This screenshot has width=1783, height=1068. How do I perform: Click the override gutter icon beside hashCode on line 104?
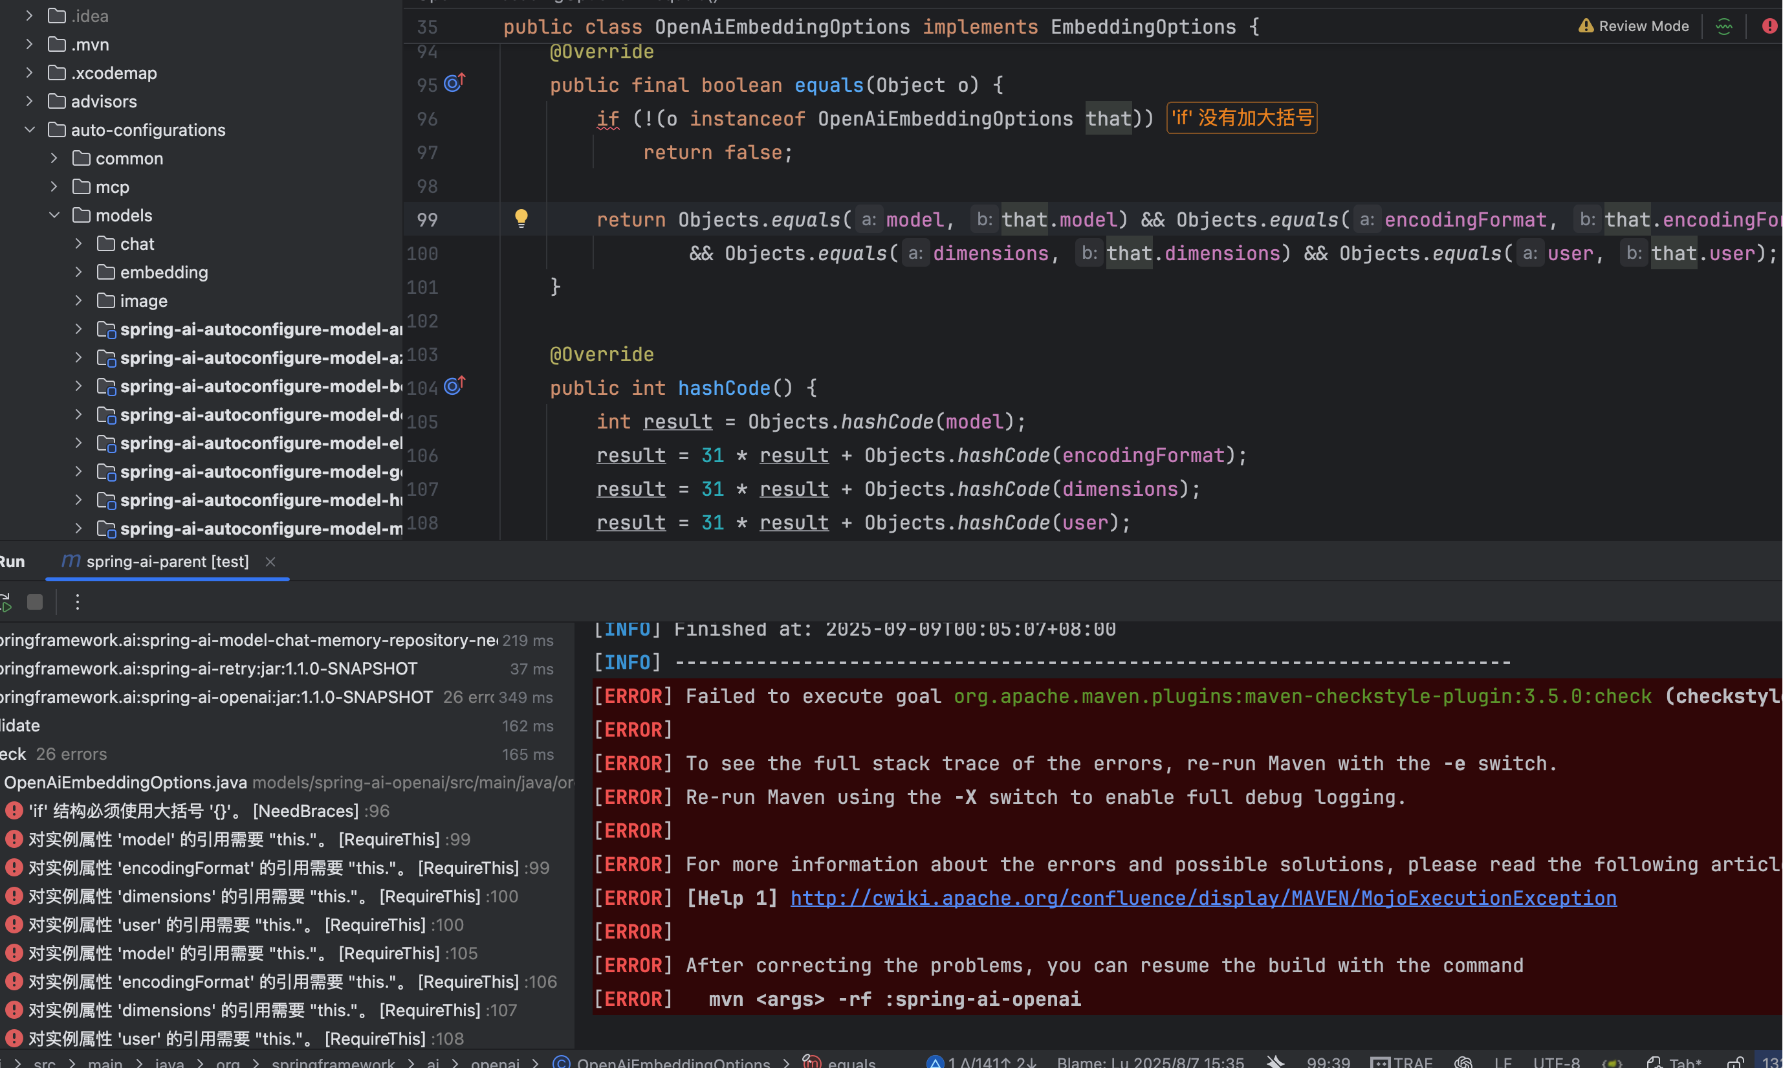[x=455, y=386]
